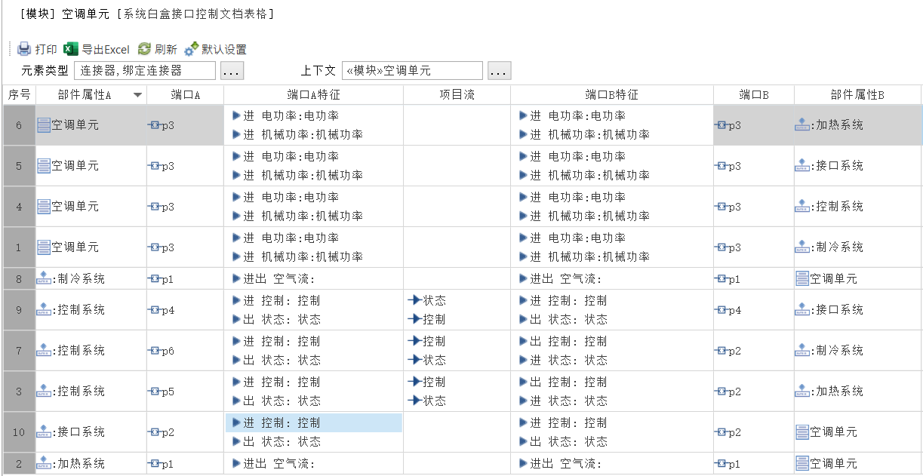
Task: Click the 元素类型 text field
Action: click(x=144, y=71)
